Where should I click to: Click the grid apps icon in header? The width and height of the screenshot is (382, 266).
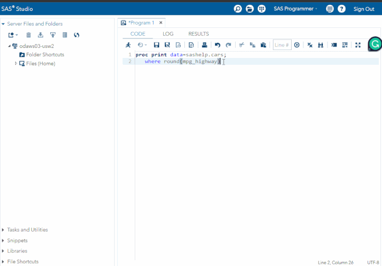click(262, 9)
